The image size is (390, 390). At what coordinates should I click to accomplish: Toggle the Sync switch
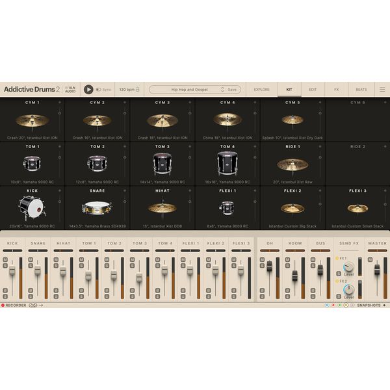pyautogui.click(x=99, y=90)
